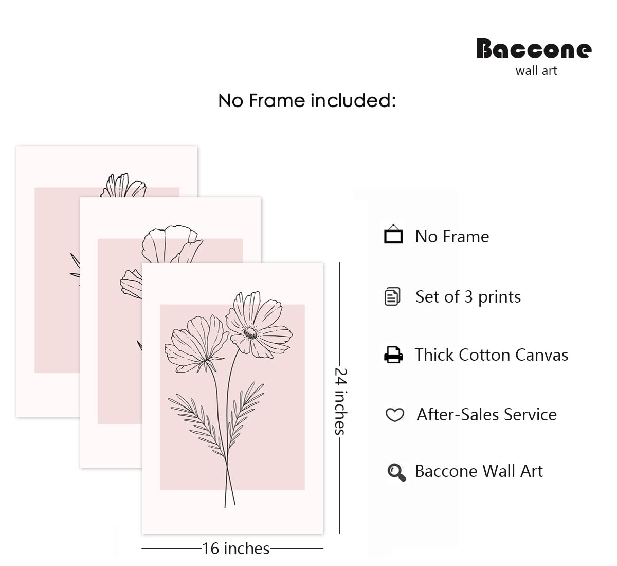Select the "Set of 3 prints" label
Image resolution: width=617 pixels, height=566 pixels.
[468, 297]
